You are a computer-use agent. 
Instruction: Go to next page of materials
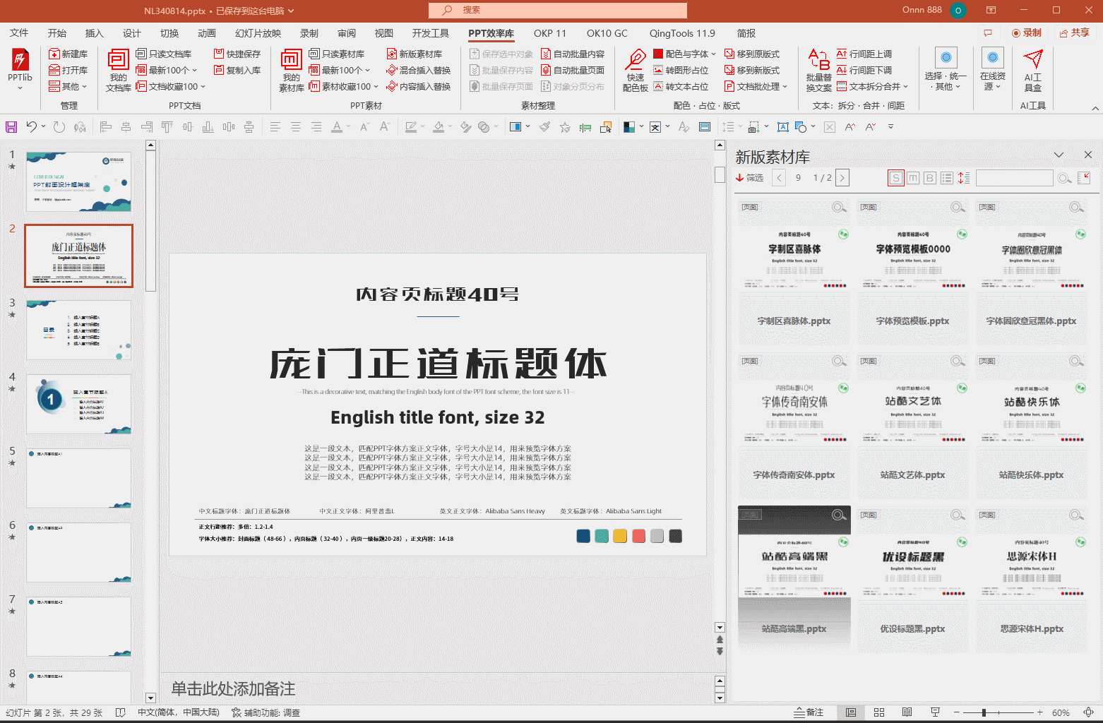click(x=842, y=178)
